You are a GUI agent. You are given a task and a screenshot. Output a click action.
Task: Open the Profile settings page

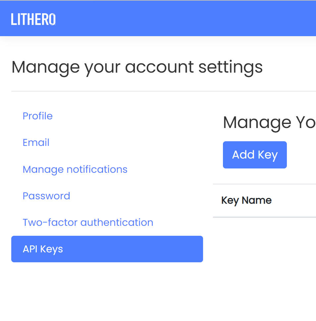[38, 116]
